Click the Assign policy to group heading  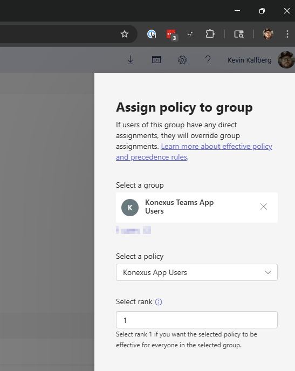[184, 108]
